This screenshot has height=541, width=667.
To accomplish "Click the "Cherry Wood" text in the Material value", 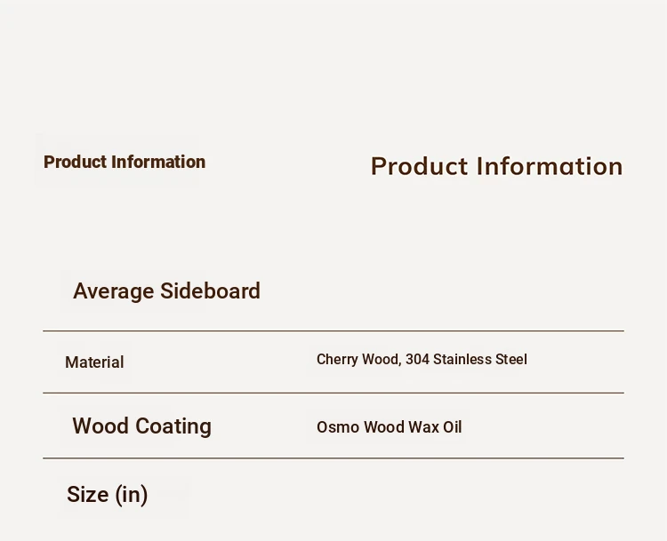I will coord(358,360).
